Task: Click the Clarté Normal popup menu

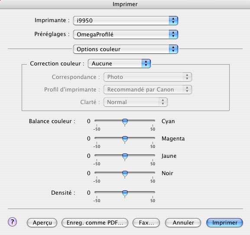Action: pyautogui.click(x=136, y=102)
